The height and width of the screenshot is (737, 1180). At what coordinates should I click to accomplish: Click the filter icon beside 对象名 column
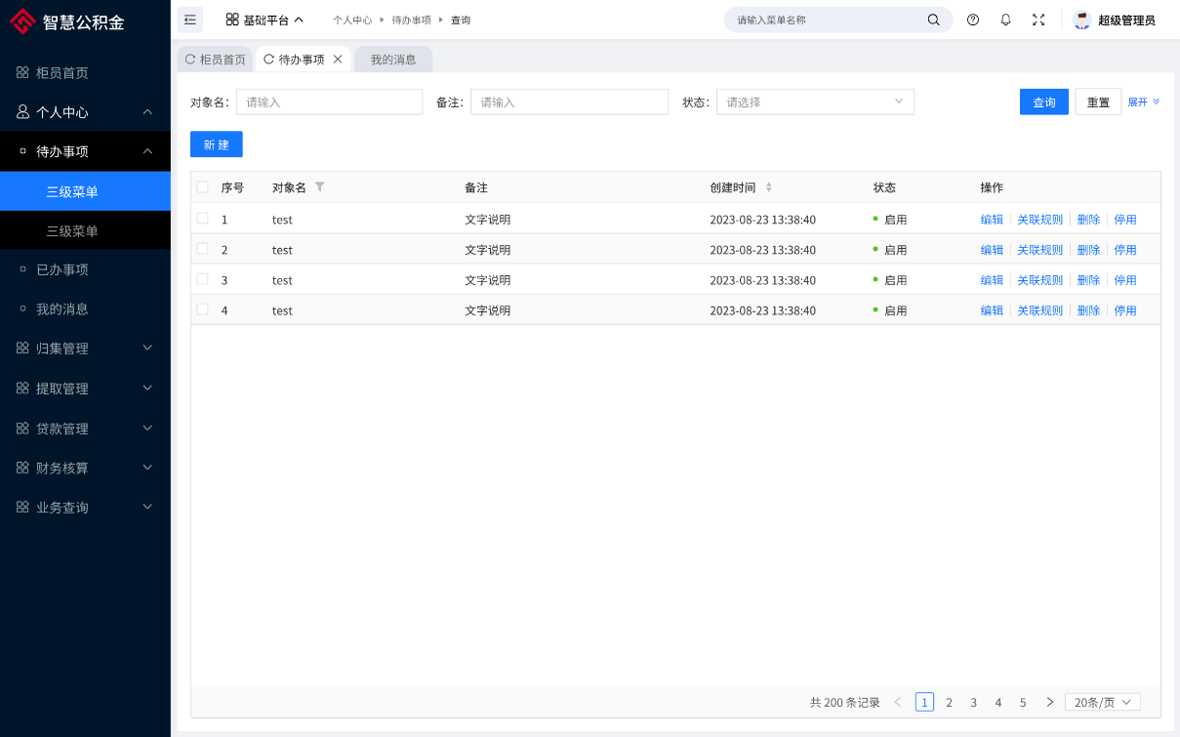tap(320, 187)
